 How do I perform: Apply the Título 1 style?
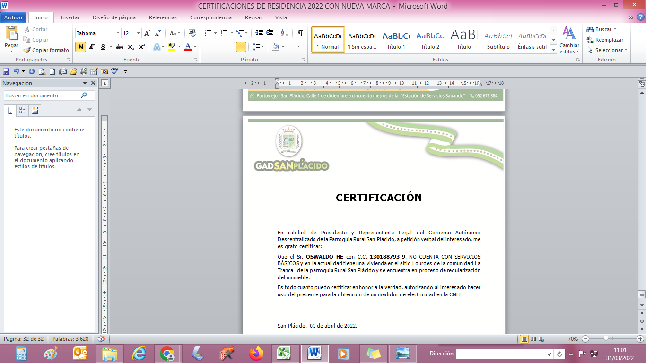[396, 40]
